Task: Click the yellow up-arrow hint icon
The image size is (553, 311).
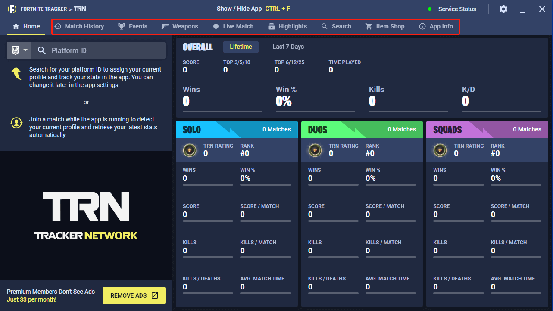Action: tap(16, 74)
